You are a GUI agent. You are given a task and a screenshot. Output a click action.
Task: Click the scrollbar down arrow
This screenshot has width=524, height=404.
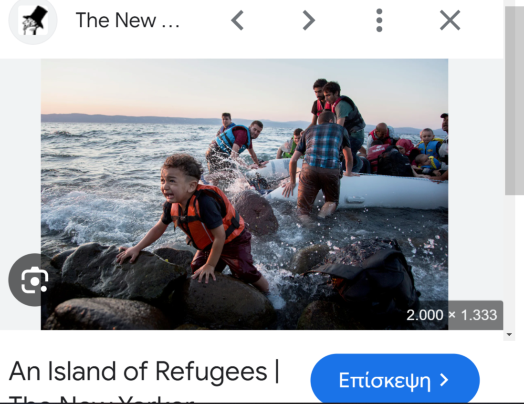pyautogui.click(x=509, y=334)
